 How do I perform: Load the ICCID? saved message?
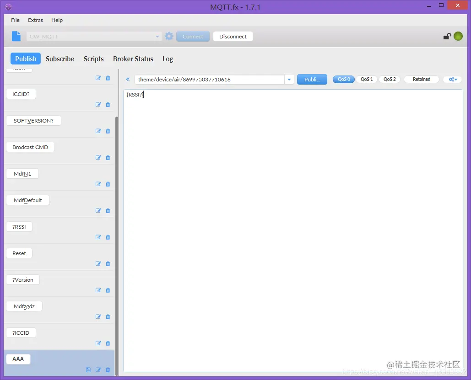point(21,94)
